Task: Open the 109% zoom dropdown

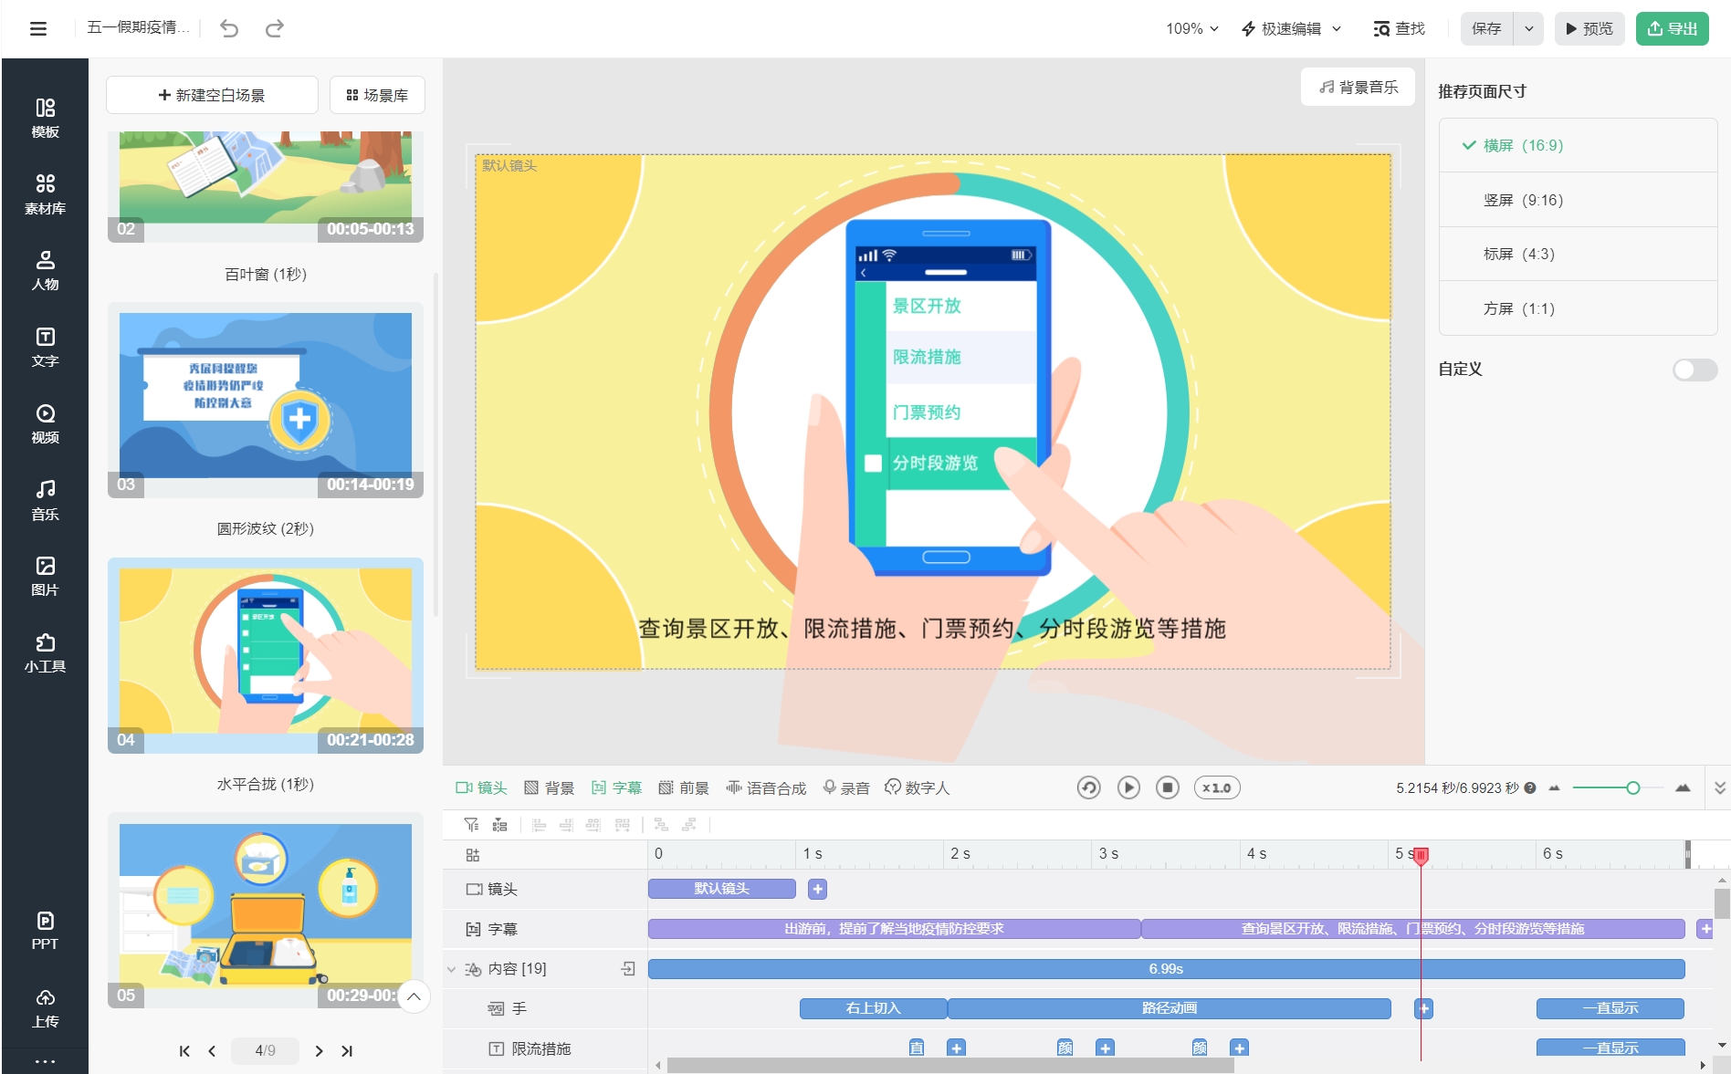Action: 1192,28
